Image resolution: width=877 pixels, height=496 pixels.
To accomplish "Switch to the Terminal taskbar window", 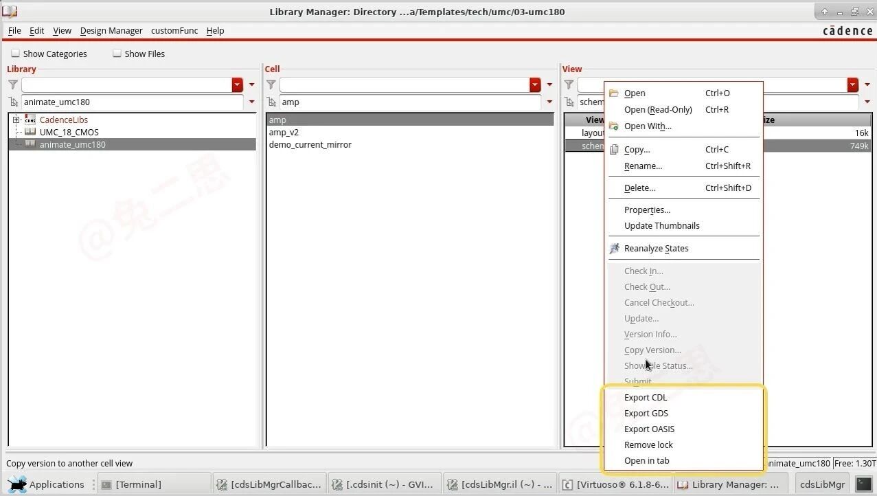I will pos(153,484).
